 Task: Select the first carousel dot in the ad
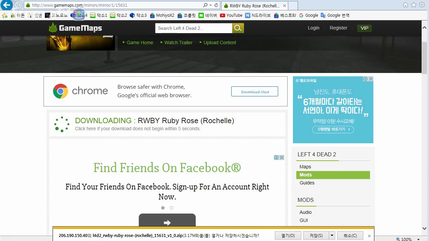[x=163, y=208]
